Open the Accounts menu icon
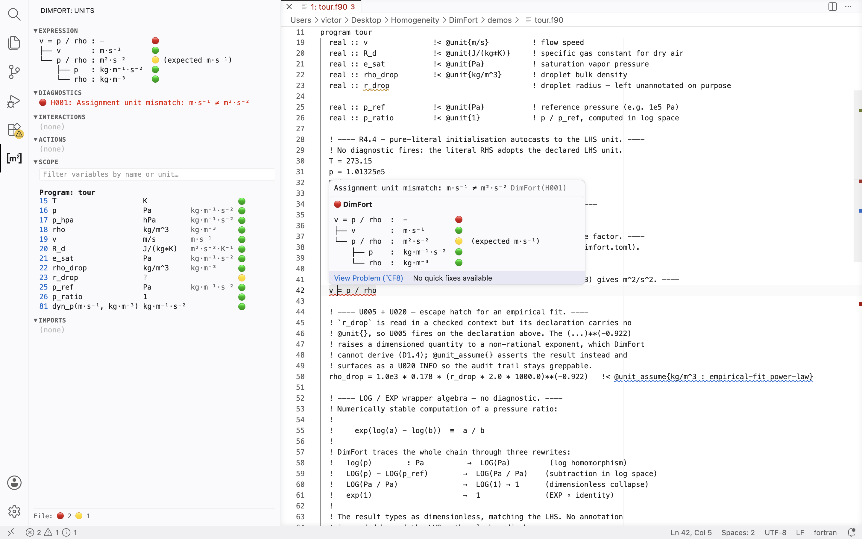The height and width of the screenshot is (539, 862). (x=14, y=483)
